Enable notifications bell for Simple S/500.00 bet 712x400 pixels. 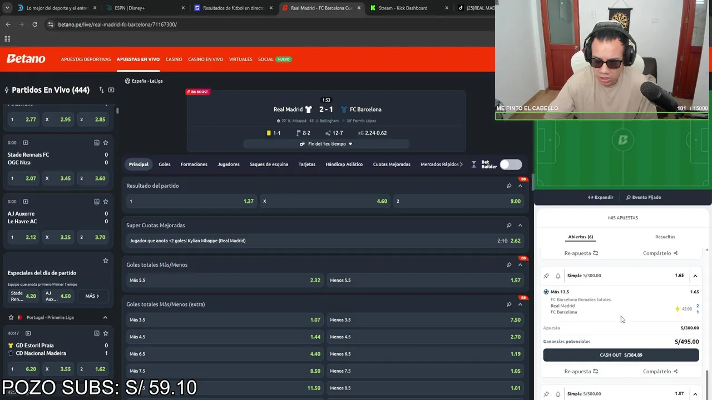[x=558, y=394]
